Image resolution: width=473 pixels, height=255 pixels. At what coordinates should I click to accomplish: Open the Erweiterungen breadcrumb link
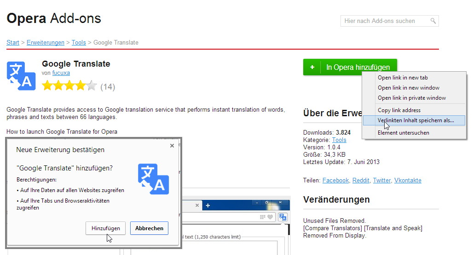pyautogui.click(x=46, y=42)
